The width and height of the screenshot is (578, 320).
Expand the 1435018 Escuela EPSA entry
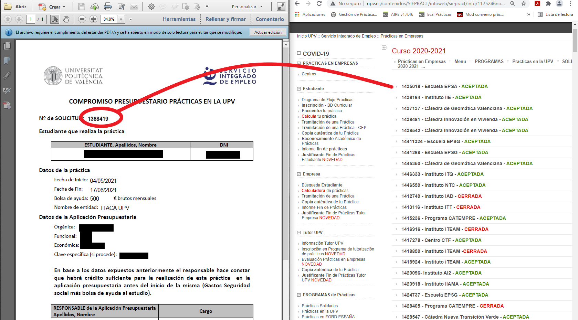pos(396,87)
